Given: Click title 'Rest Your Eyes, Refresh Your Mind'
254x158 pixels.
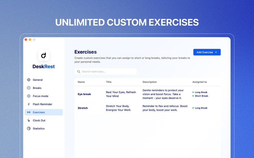Looking at the screenshot, I should (x=121, y=94).
